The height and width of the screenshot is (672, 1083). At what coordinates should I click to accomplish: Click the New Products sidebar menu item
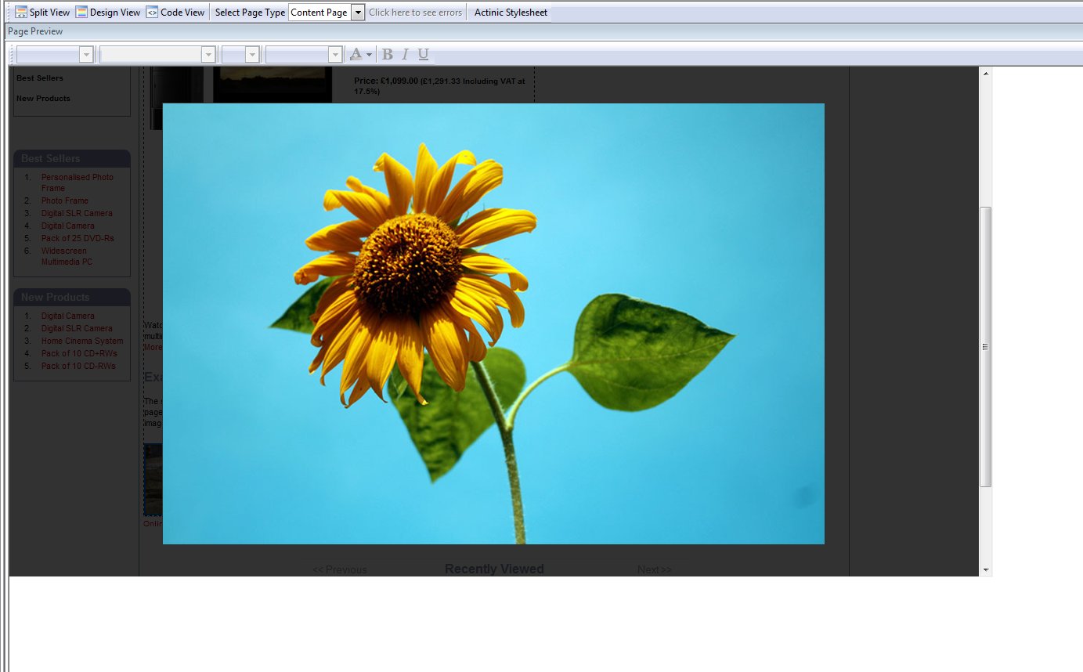pyautogui.click(x=43, y=99)
